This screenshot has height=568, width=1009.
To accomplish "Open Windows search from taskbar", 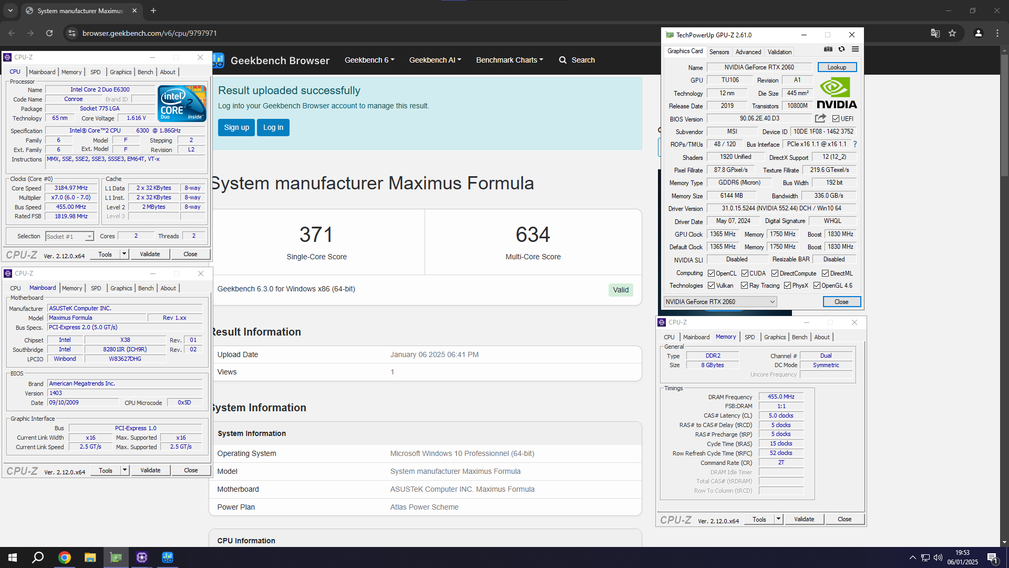I will pyautogui.click(x=38, y=557).
